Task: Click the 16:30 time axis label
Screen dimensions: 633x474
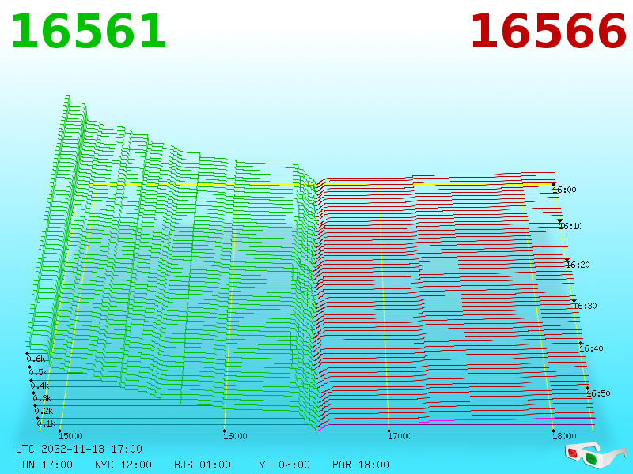Action: (x=585, y=306)
